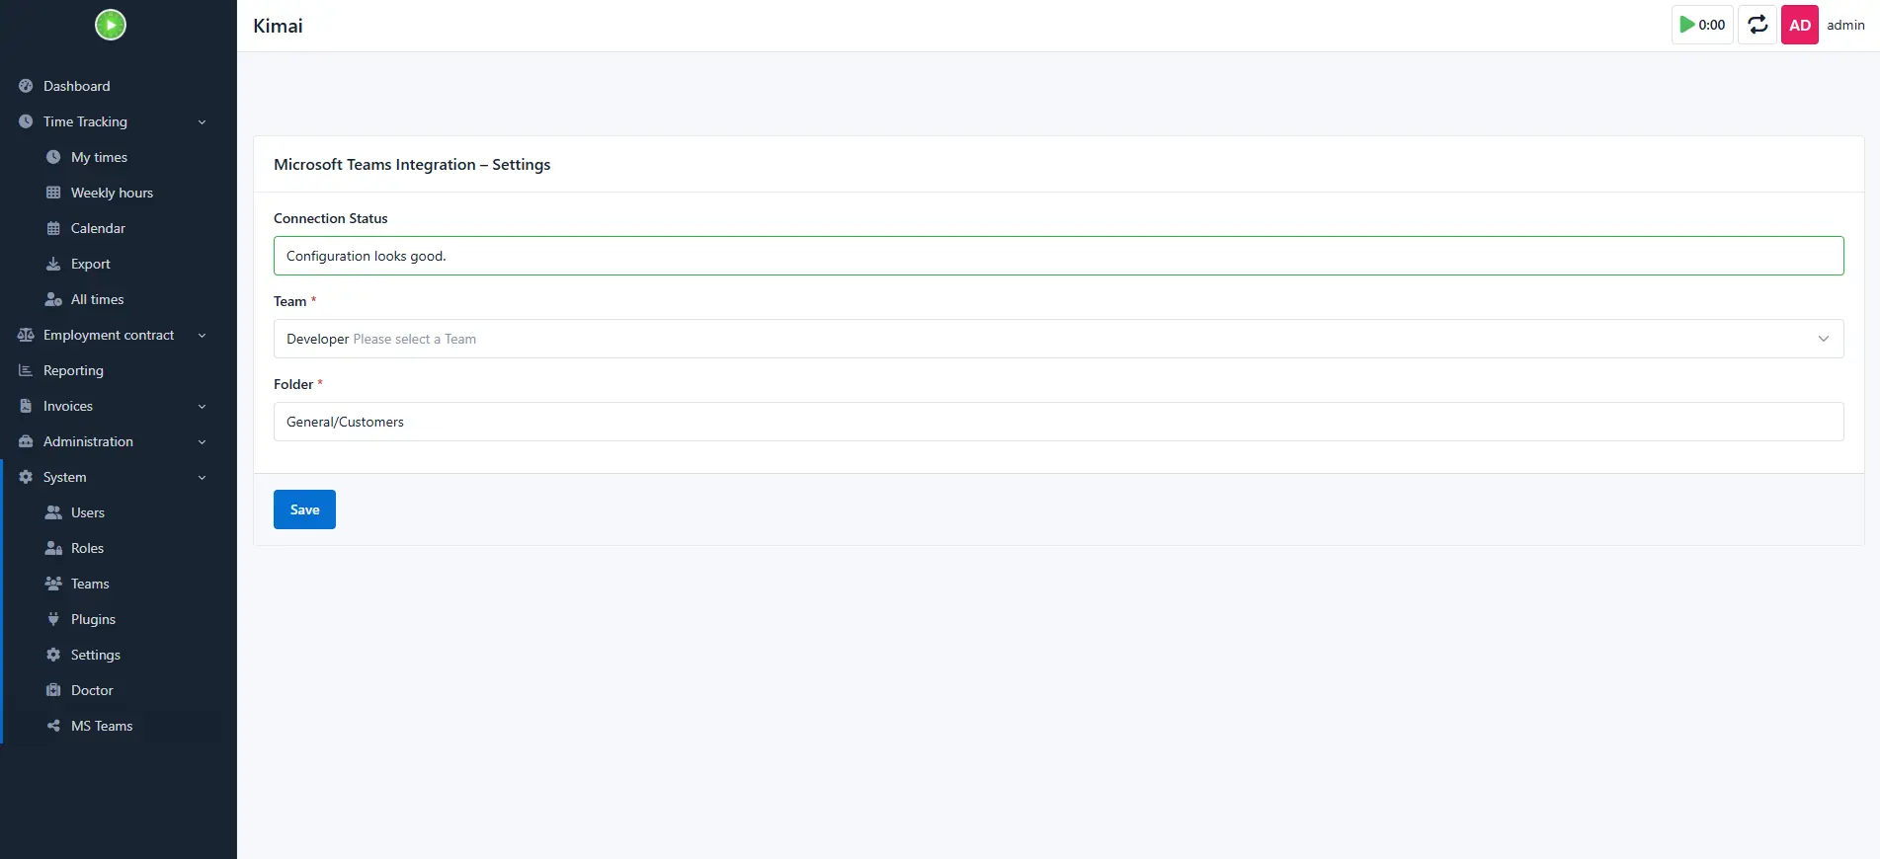
Task: Open the Team dropdown selector
Action: (1058, 339)
